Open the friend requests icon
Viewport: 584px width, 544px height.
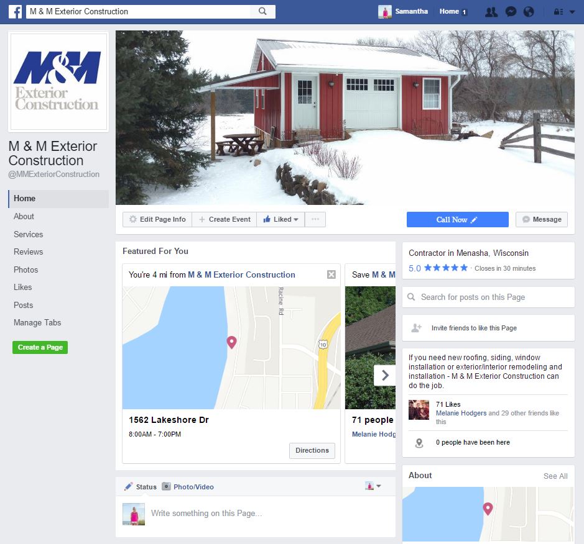(x=491, y=12)
